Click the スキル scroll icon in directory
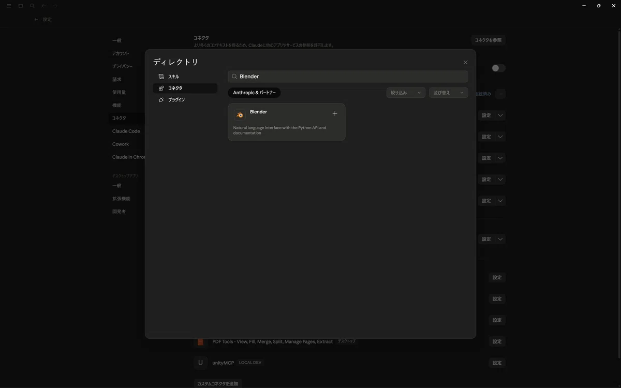Screen dimensions: 621x388 tap(161, 77)
